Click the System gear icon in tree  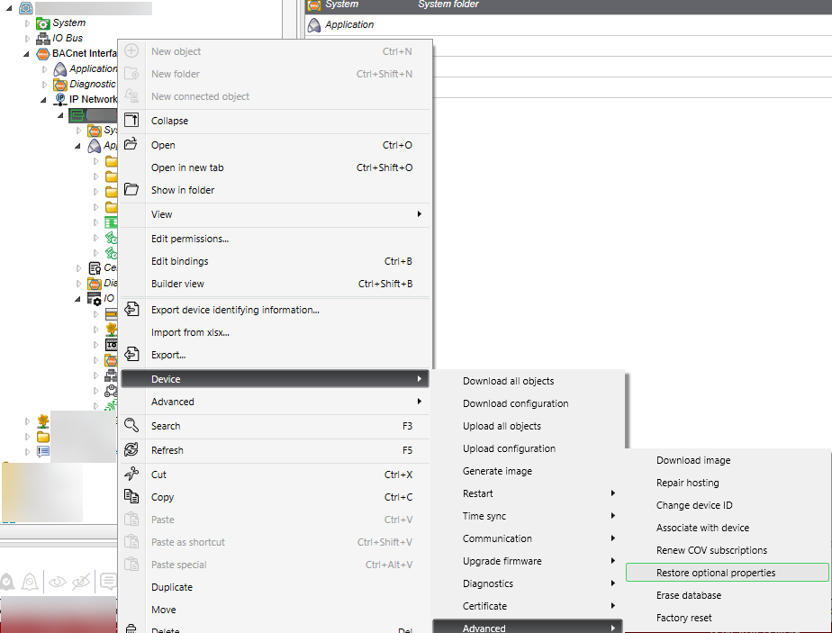pyautogui.click(x=43, y=23)
